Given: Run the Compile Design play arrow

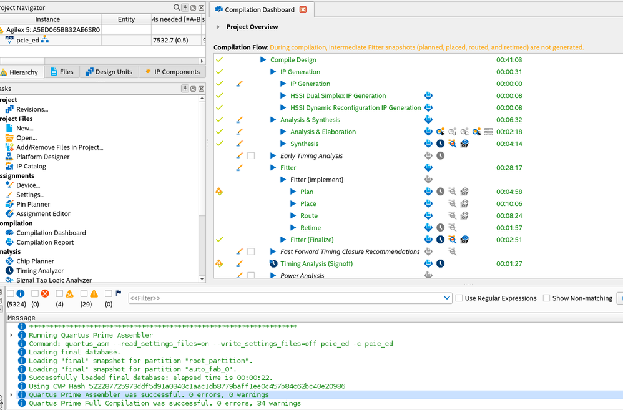Looking at the screenshot, I should click(263, 60).
